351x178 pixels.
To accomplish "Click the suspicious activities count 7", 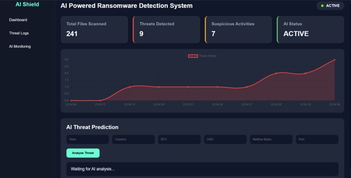I will point(213,34).
